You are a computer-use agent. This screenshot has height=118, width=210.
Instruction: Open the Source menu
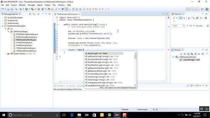click(14, 5)
